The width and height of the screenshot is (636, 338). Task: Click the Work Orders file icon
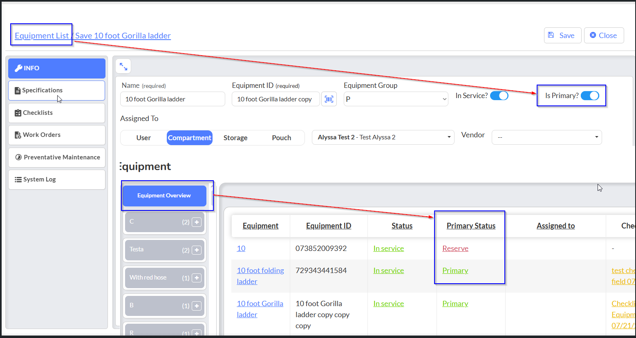[x=18, y=135]
